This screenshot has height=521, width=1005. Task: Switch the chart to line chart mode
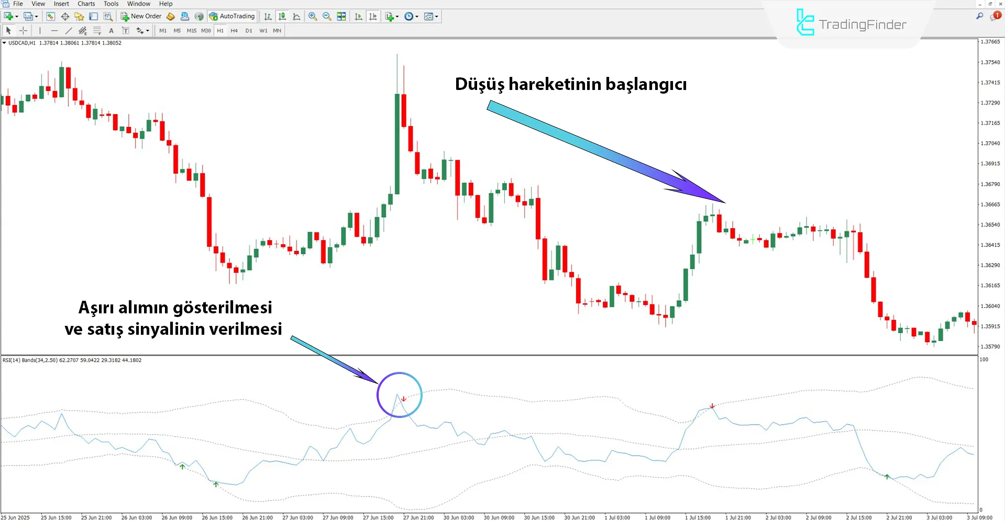tap(296, 16)
